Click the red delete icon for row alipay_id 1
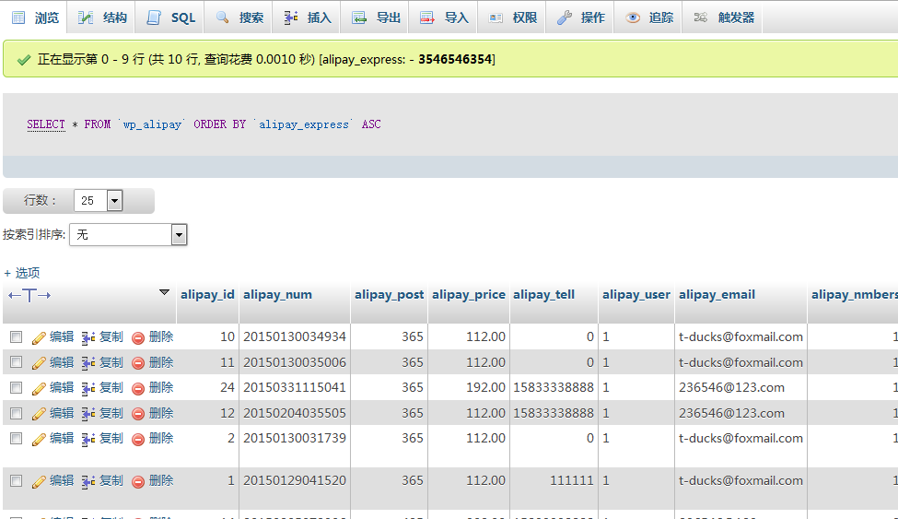Image resolution: width=898 pixels, height=519 pixels. point(138,481)
